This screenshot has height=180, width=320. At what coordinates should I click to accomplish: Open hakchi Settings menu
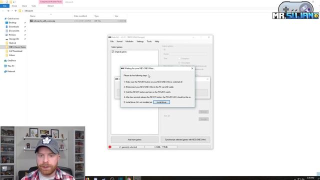tap(140, 41)
